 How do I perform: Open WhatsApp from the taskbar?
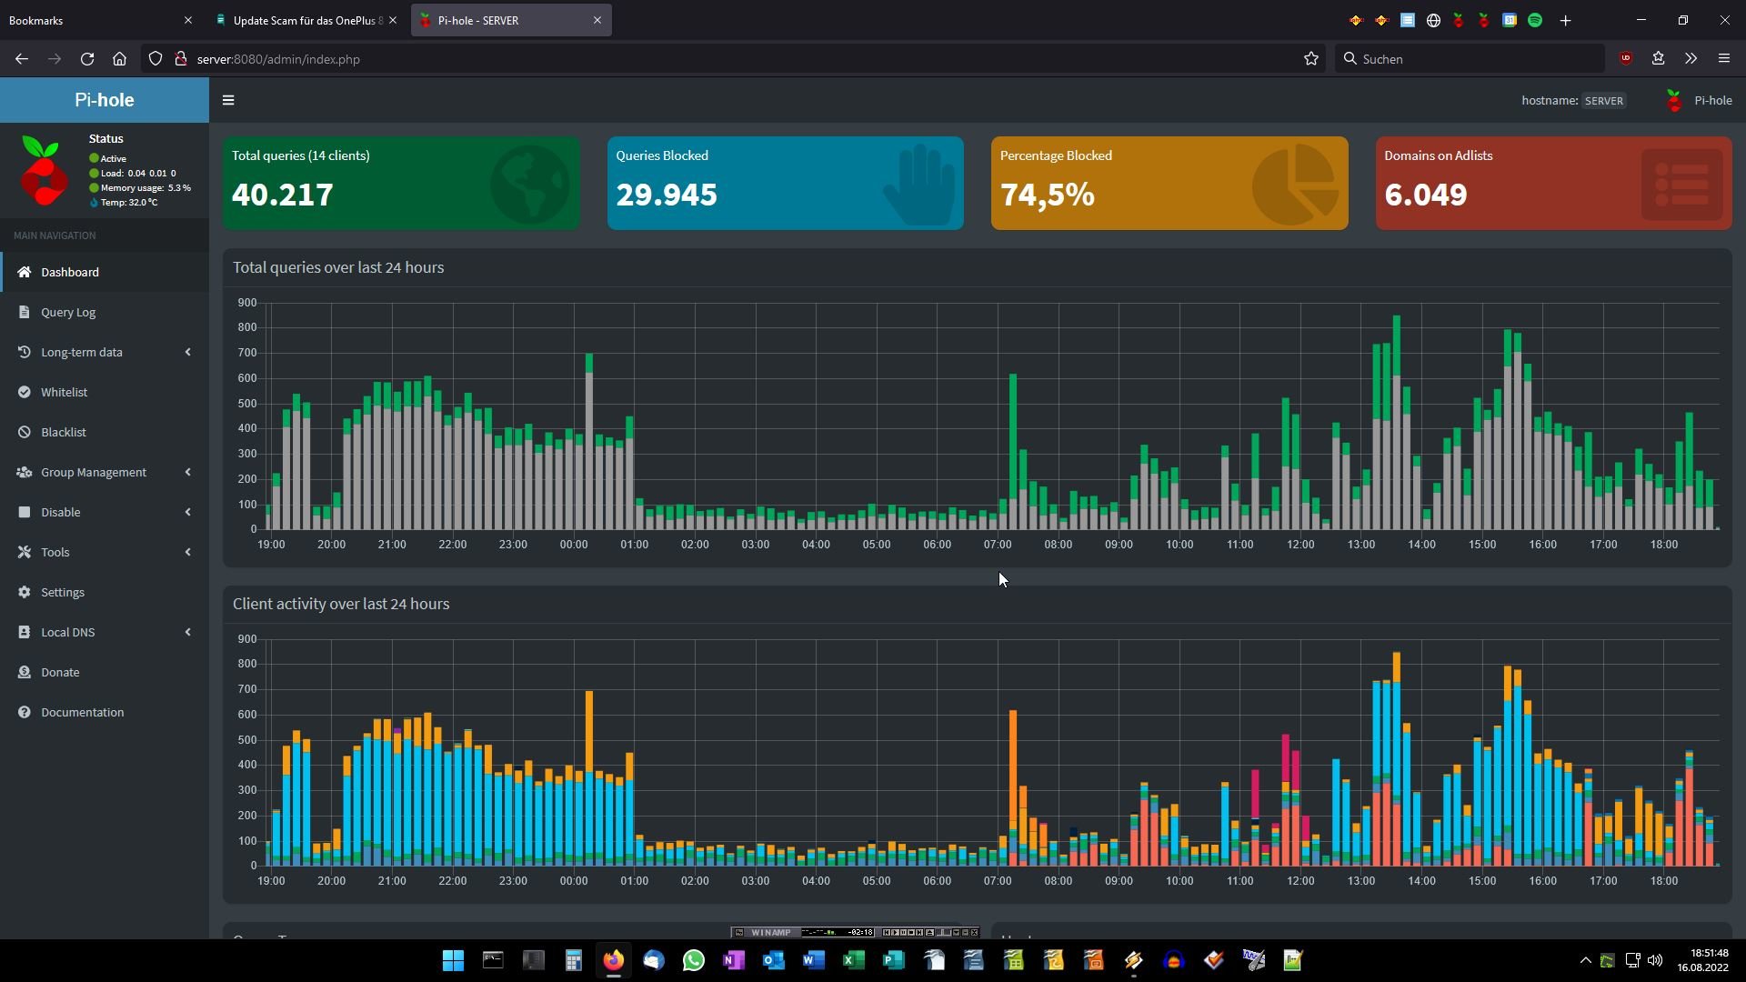(x=693, y=960)
